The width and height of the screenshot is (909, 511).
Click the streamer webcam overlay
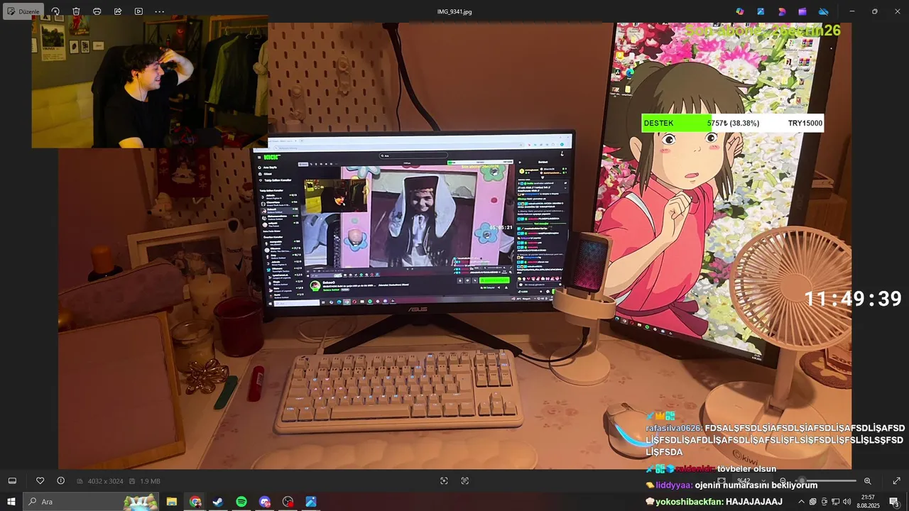tap(150, 82)
